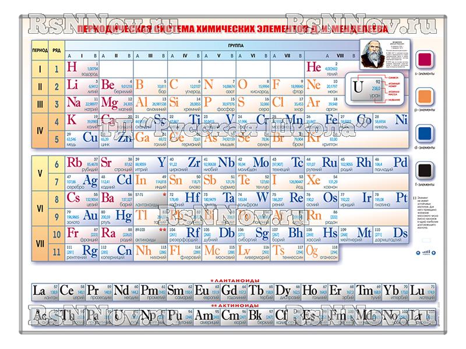Image resolution: width=466 pixels, height=349 pixels.
Task: Select the fluorine F cell
Action: point(287,87)
